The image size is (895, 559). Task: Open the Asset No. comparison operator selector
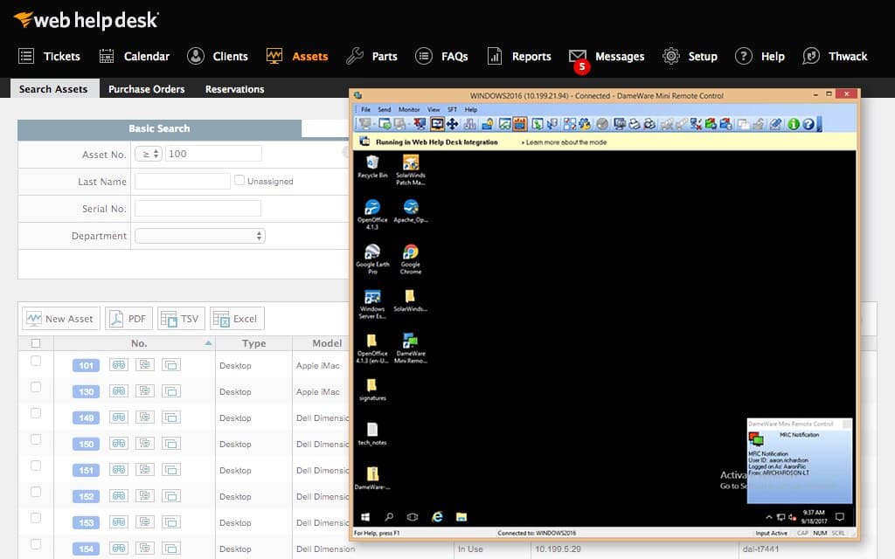click(x=148, y=152)
